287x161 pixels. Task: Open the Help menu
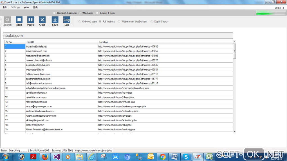(35, 7)
